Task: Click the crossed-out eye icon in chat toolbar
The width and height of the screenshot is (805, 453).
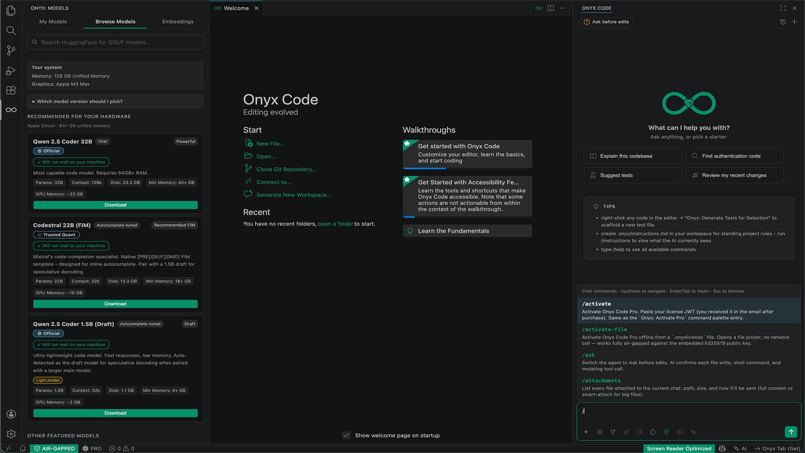Action: click(693, 432)
